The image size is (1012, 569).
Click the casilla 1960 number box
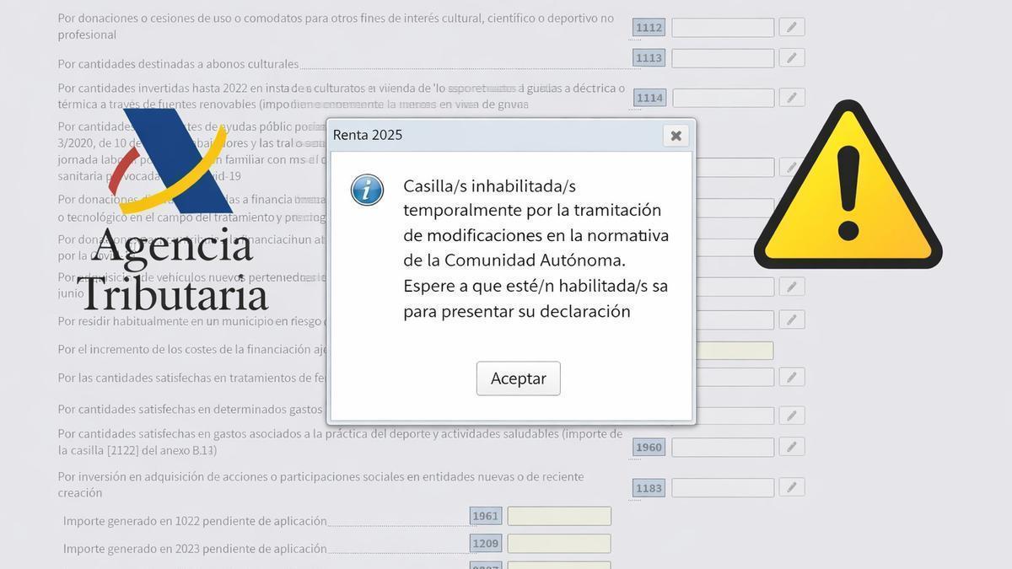648,447
